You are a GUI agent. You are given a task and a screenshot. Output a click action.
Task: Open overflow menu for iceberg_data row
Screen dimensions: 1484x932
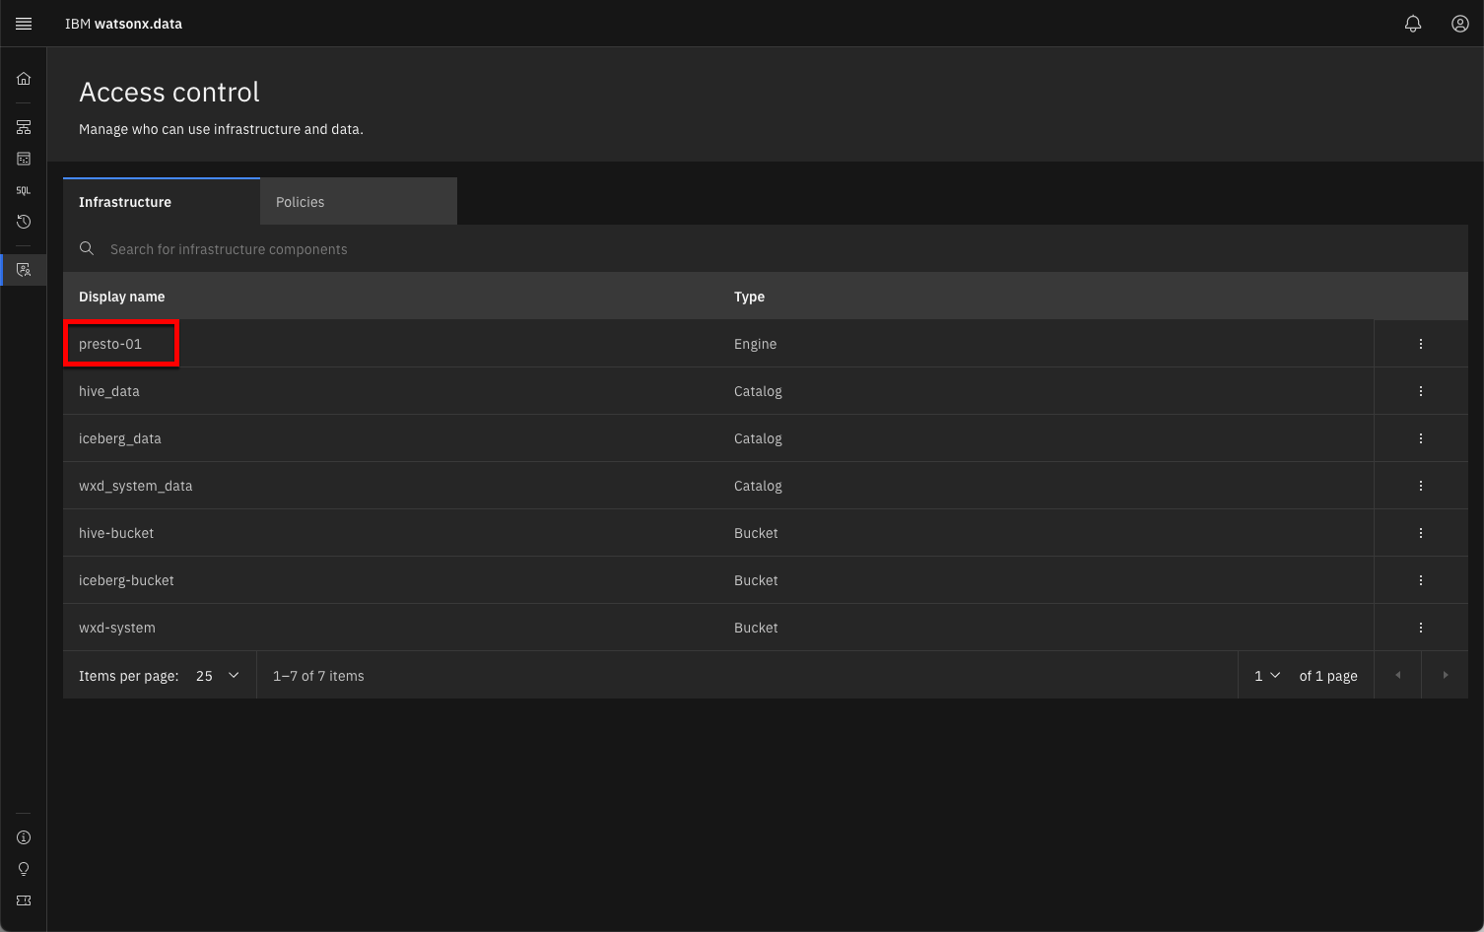[1421, 438]
